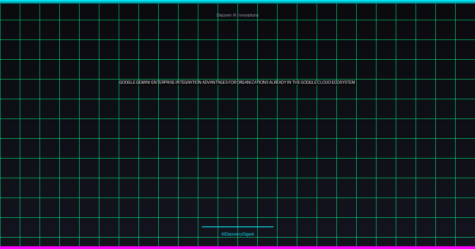Click the first word "GOOGLE" in the headline
Viewport: 475px width, 249px height.
[127, 82]
